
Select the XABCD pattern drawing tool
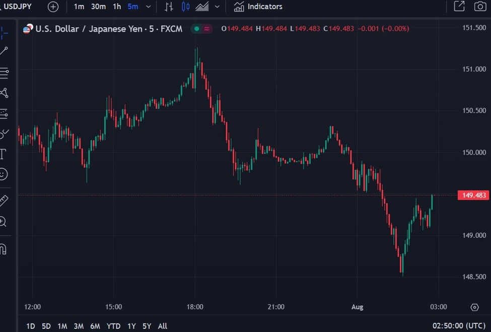[4, 93]
